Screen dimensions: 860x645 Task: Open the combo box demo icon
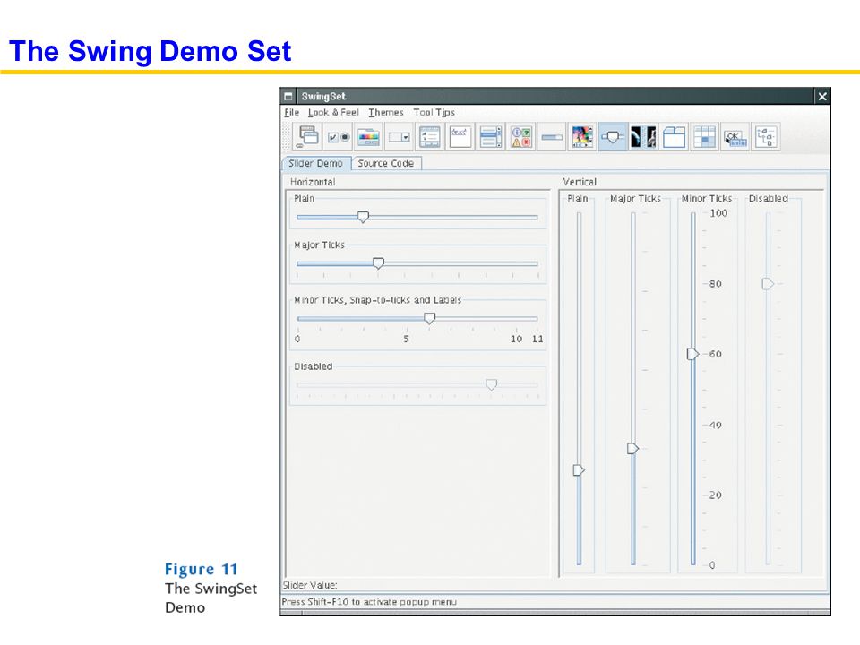point(399,136)
